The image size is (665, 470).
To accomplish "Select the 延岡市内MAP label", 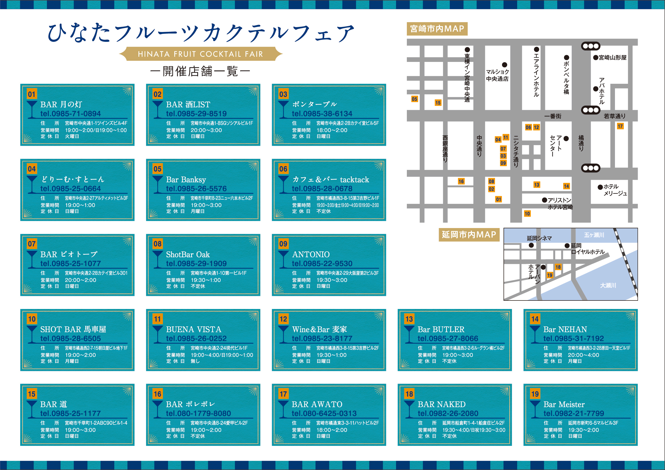I will 469,234.
